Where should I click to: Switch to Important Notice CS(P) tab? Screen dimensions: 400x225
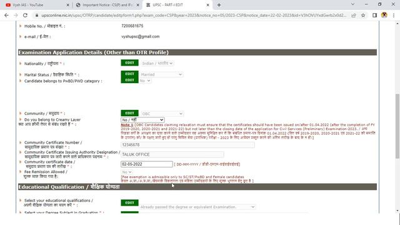point(107,5)
